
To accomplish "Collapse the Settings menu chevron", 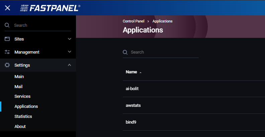I will click(x=70, y=65).
